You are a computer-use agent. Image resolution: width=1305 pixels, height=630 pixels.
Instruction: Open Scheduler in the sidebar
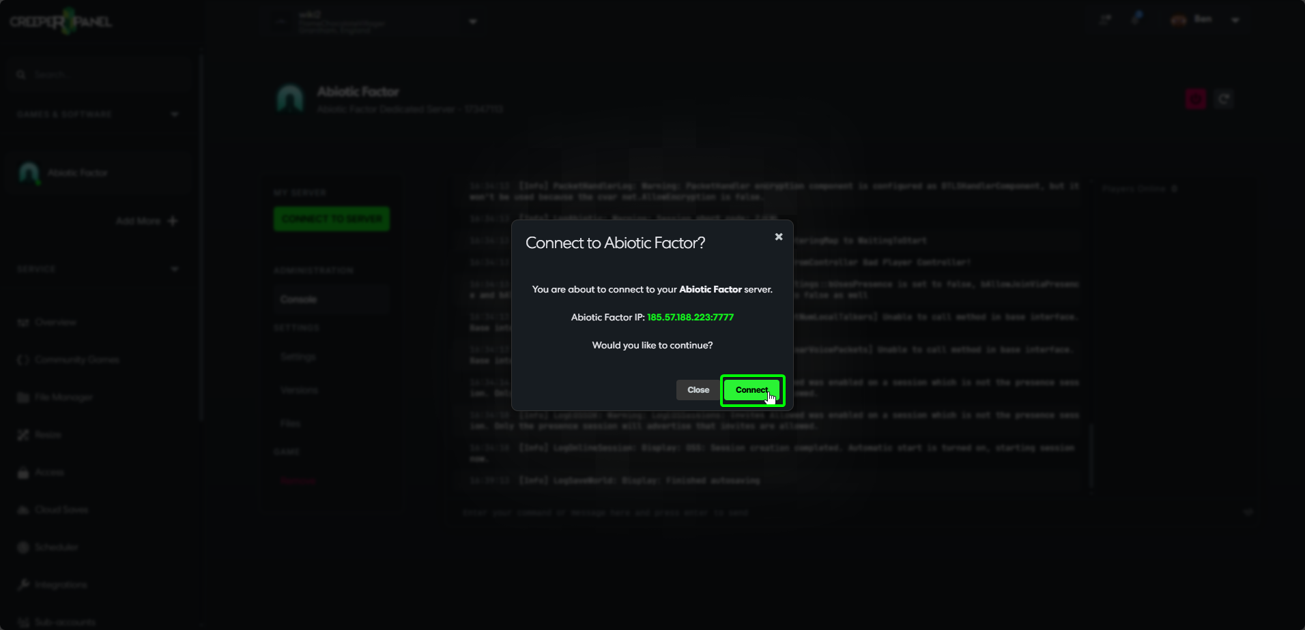click(x=48, y=547)
